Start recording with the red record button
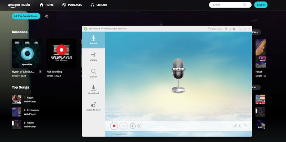The width and height of the screenshot is (286, 142). (x=114, y=126)
